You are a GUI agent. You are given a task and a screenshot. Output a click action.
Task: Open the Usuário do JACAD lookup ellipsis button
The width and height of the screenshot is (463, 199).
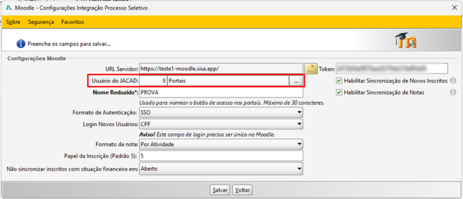click(296, 81)
